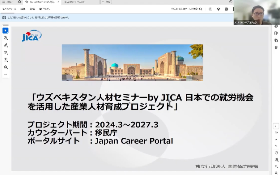Screen dimensions: 280x175
Task: Click the JICA GROW presenter video thumbnail
Action: 257,12
